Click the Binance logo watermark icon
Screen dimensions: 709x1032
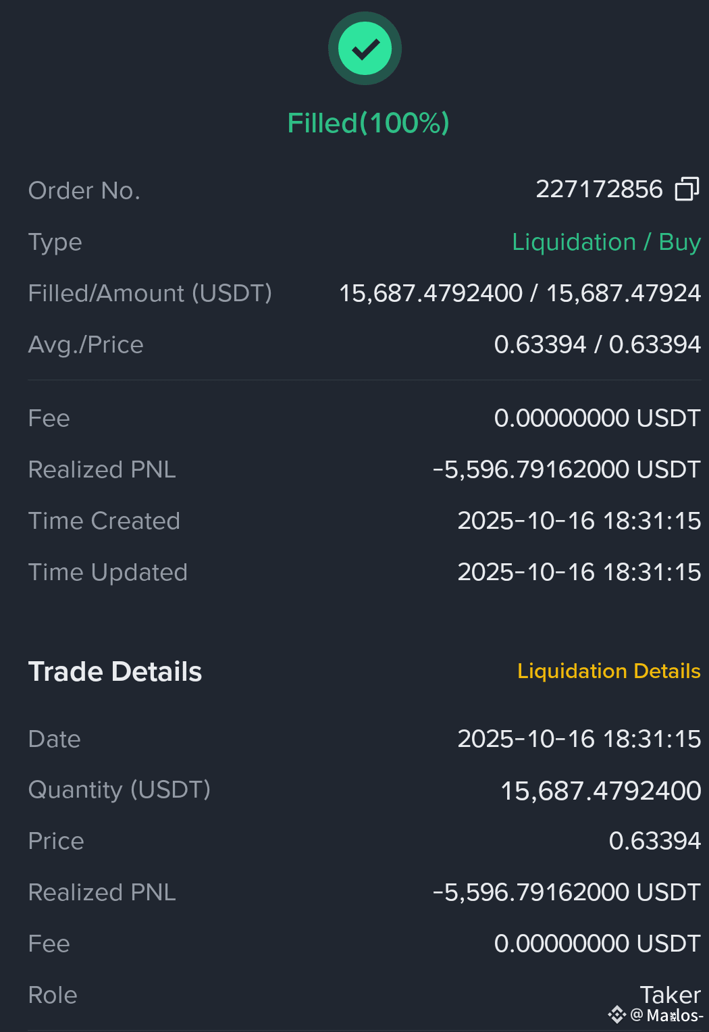click(616, 1014)
